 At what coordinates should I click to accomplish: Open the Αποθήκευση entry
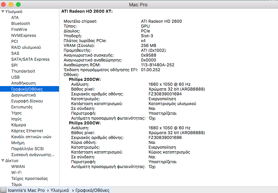coord(24,83)
